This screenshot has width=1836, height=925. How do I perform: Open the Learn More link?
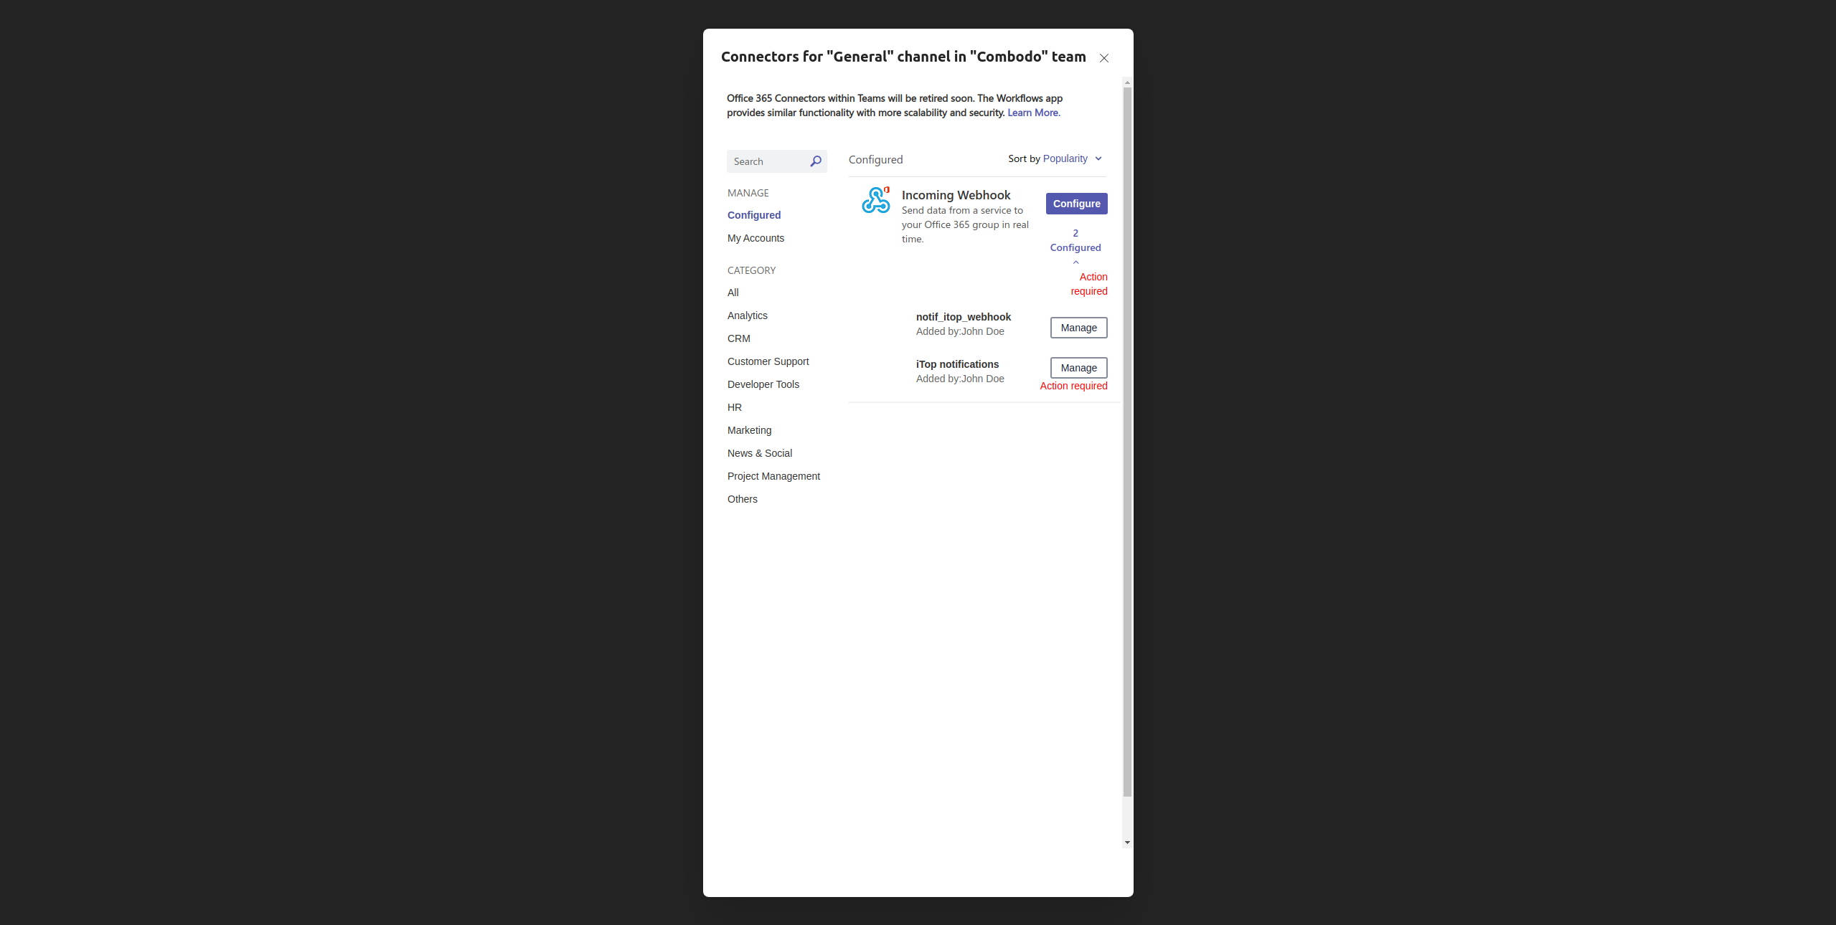point(1033,113)
